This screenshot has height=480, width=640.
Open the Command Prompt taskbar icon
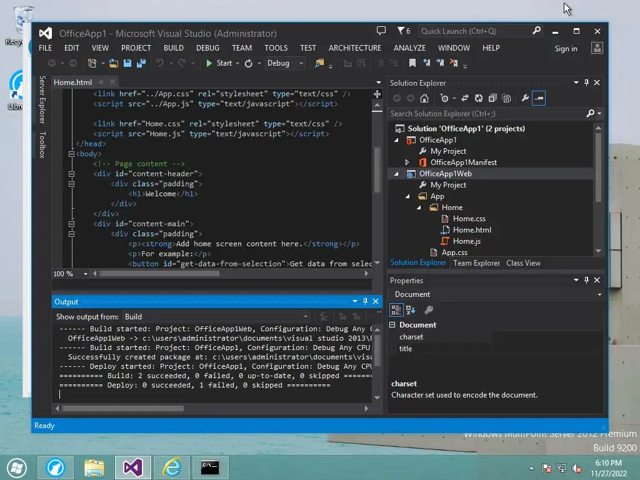click(x=210, y=467)
